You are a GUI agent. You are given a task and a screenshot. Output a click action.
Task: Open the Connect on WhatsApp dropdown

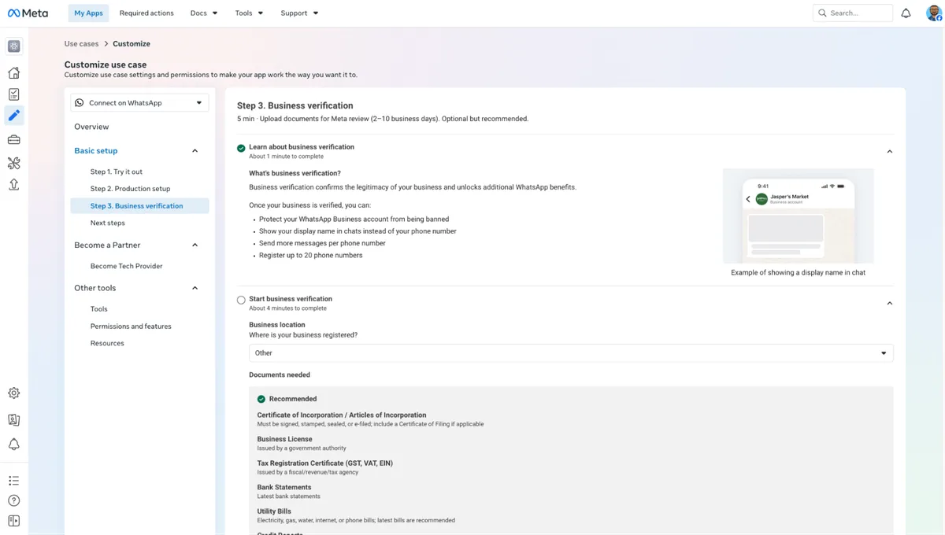(x=139, y=103)
